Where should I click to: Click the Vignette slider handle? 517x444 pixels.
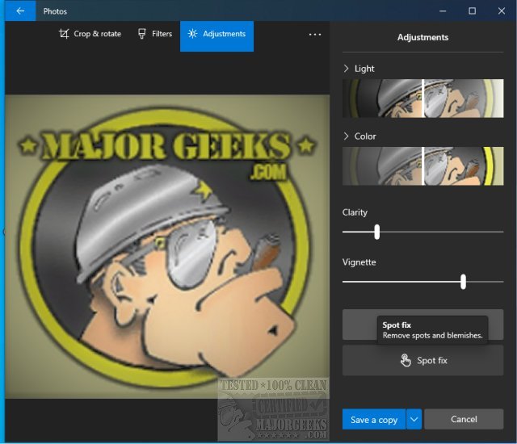tap(463, 282)
